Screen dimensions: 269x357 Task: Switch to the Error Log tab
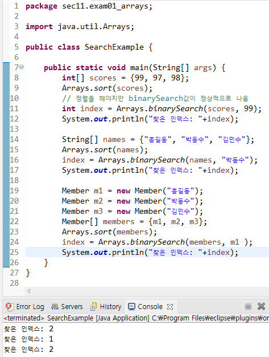pos(24,307)
